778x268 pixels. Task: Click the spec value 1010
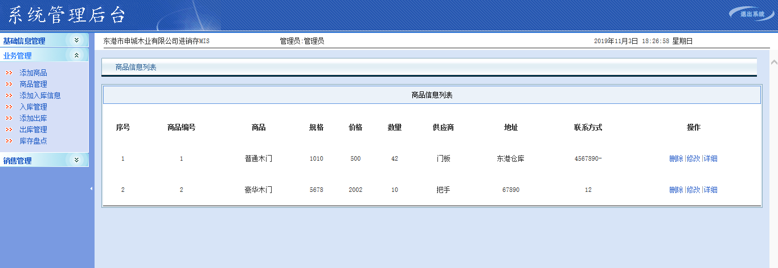point(316,158)
